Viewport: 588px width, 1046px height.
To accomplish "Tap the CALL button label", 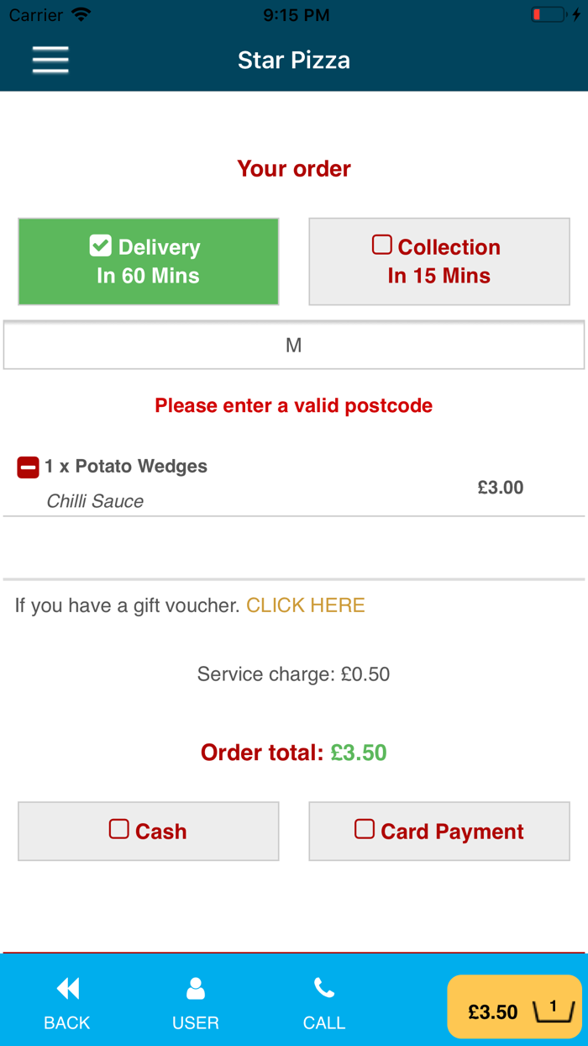I will click(324, 1022).
